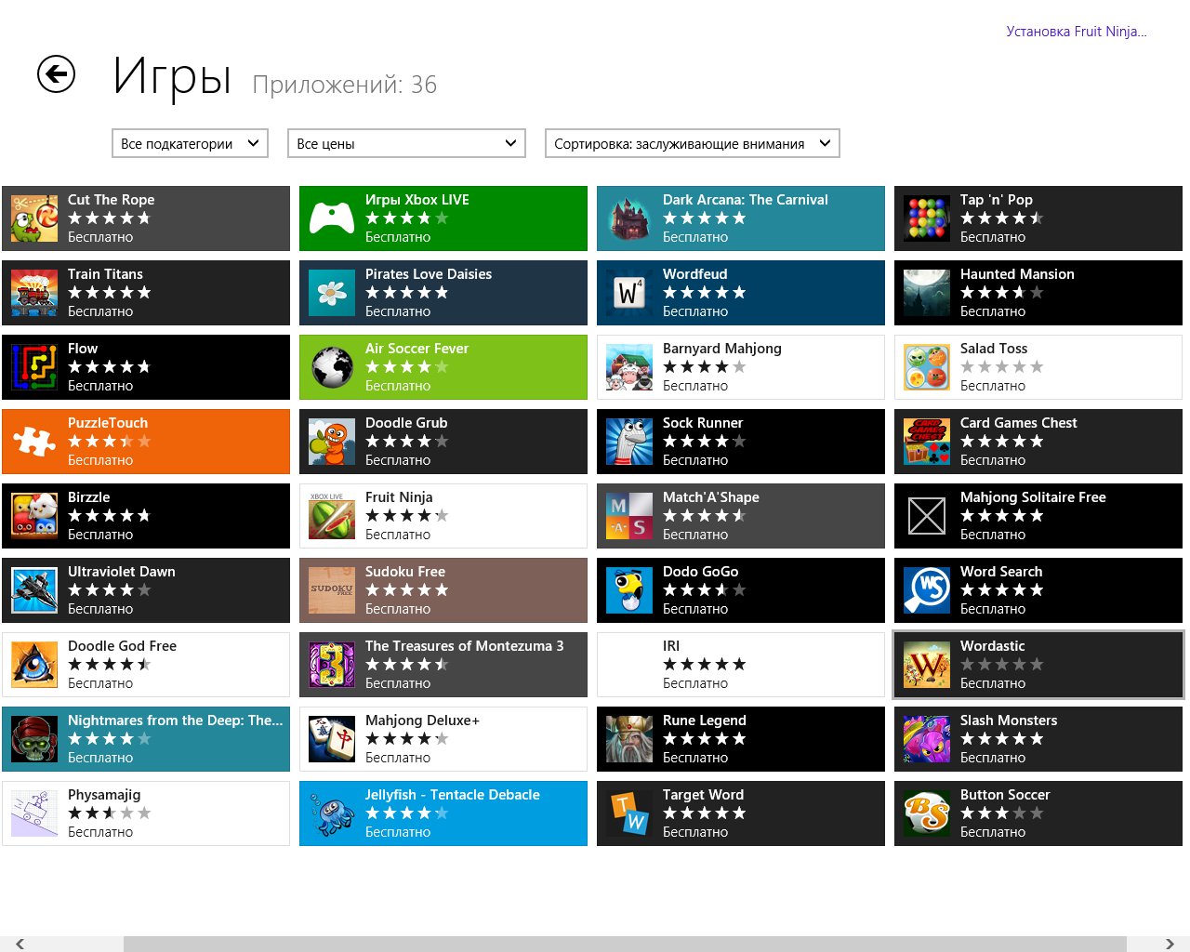Open the Wordastic W icon

(927, 665)
